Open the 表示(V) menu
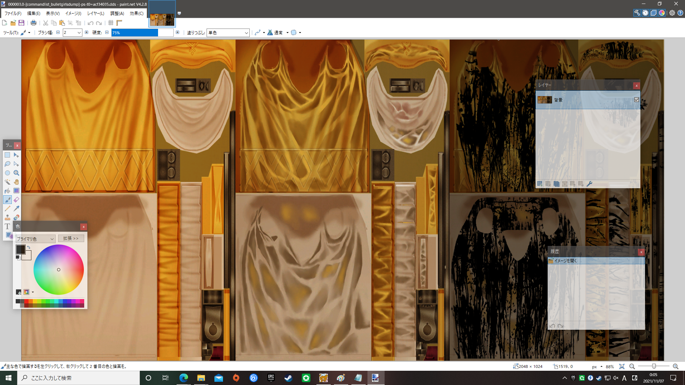The width and height of the screenshot is (685, 385). 53,14
